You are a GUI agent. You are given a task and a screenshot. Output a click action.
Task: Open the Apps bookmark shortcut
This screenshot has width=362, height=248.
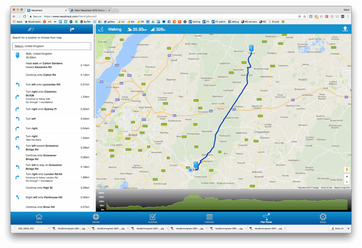coord(18,22)
